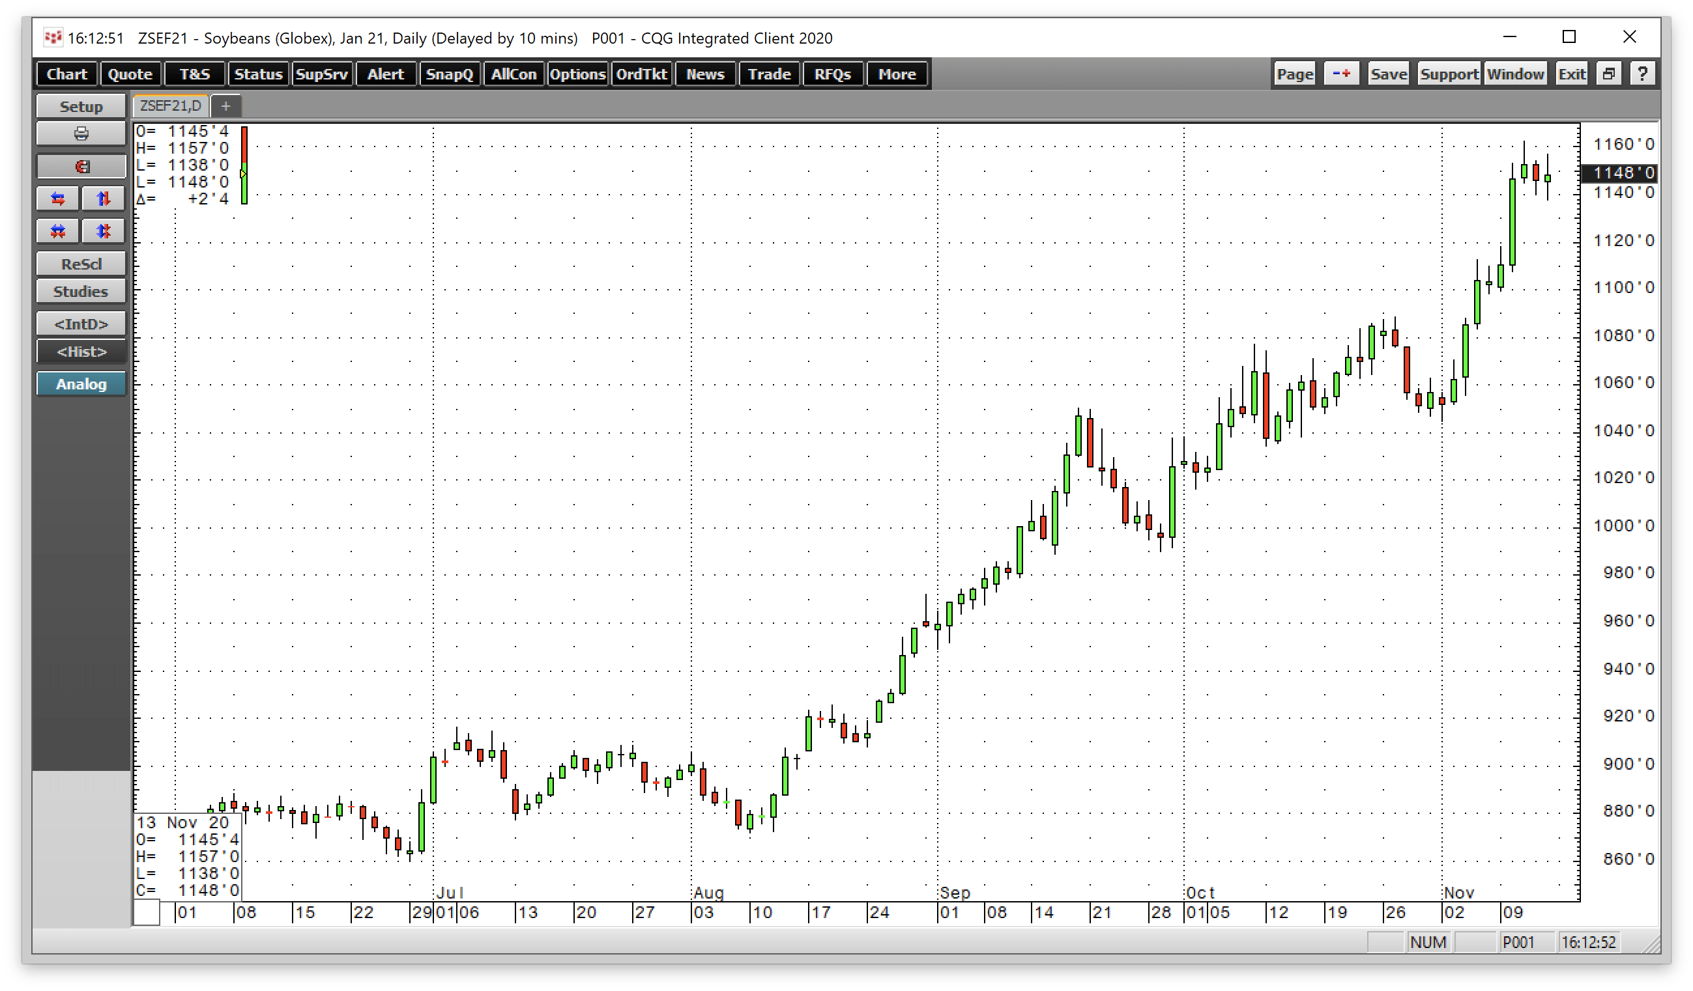Click the C= 1148'0 close value
This screenshot has height=991, width=1693.
[188, 890]
